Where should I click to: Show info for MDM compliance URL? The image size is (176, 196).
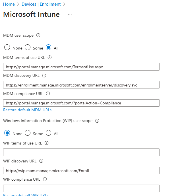(48, 94)
